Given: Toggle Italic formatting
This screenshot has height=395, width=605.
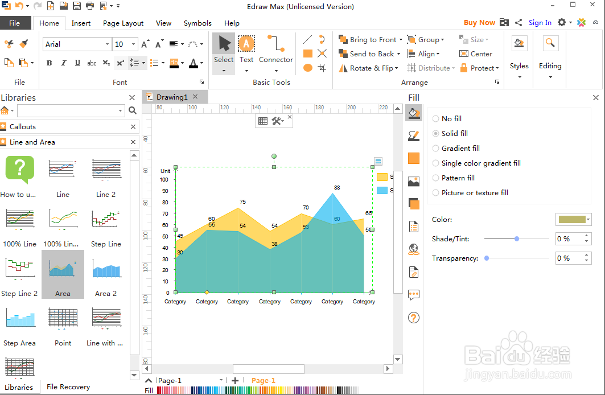Looking at the screenshot, I should [64, 63].
